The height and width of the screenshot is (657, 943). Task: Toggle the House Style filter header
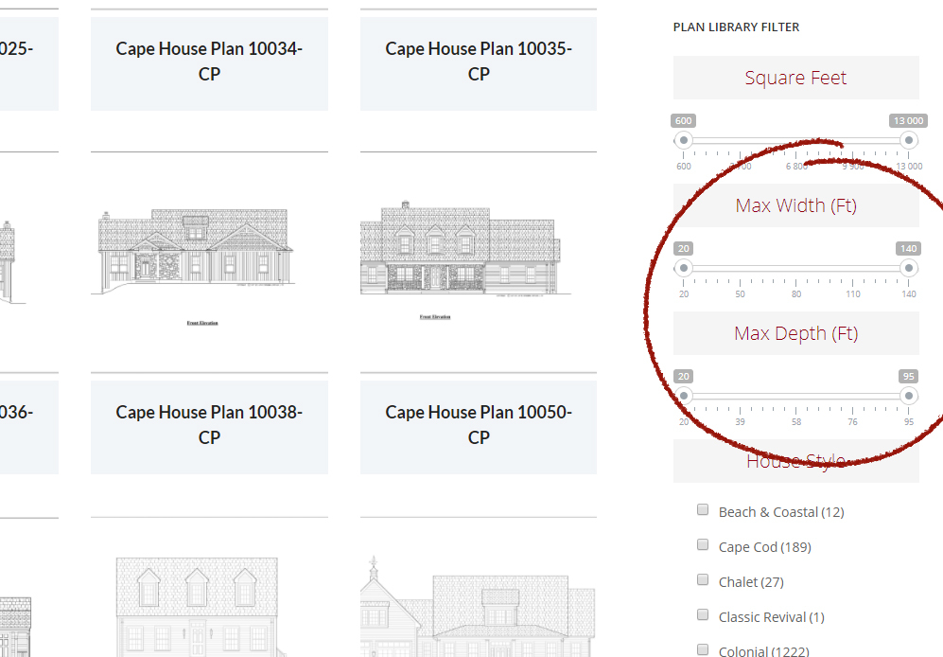tap(795, 461)
